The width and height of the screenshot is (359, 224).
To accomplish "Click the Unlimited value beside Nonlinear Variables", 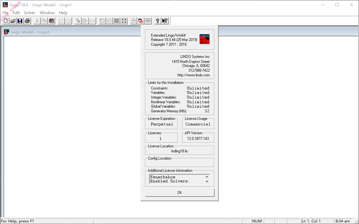I will coord(198,102).
